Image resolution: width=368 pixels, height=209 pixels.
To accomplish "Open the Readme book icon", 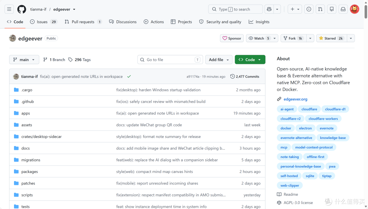I will coord(279,194).
